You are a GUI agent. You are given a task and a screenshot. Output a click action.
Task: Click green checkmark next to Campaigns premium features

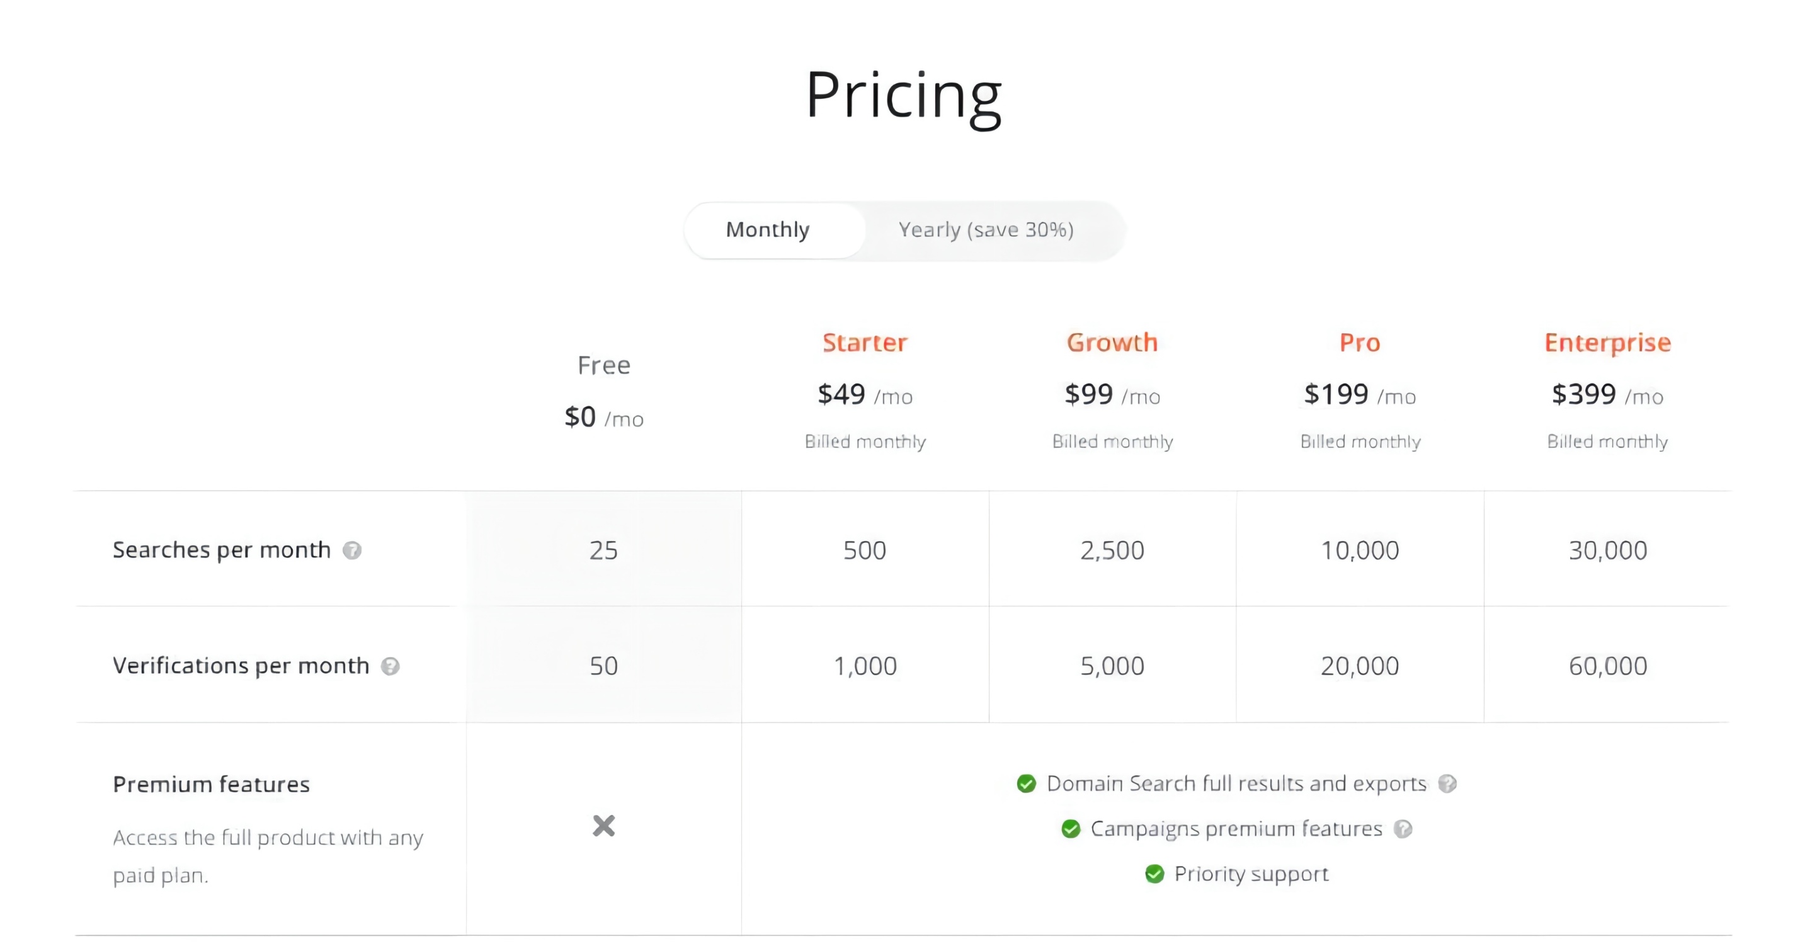tap(1071, 829)
